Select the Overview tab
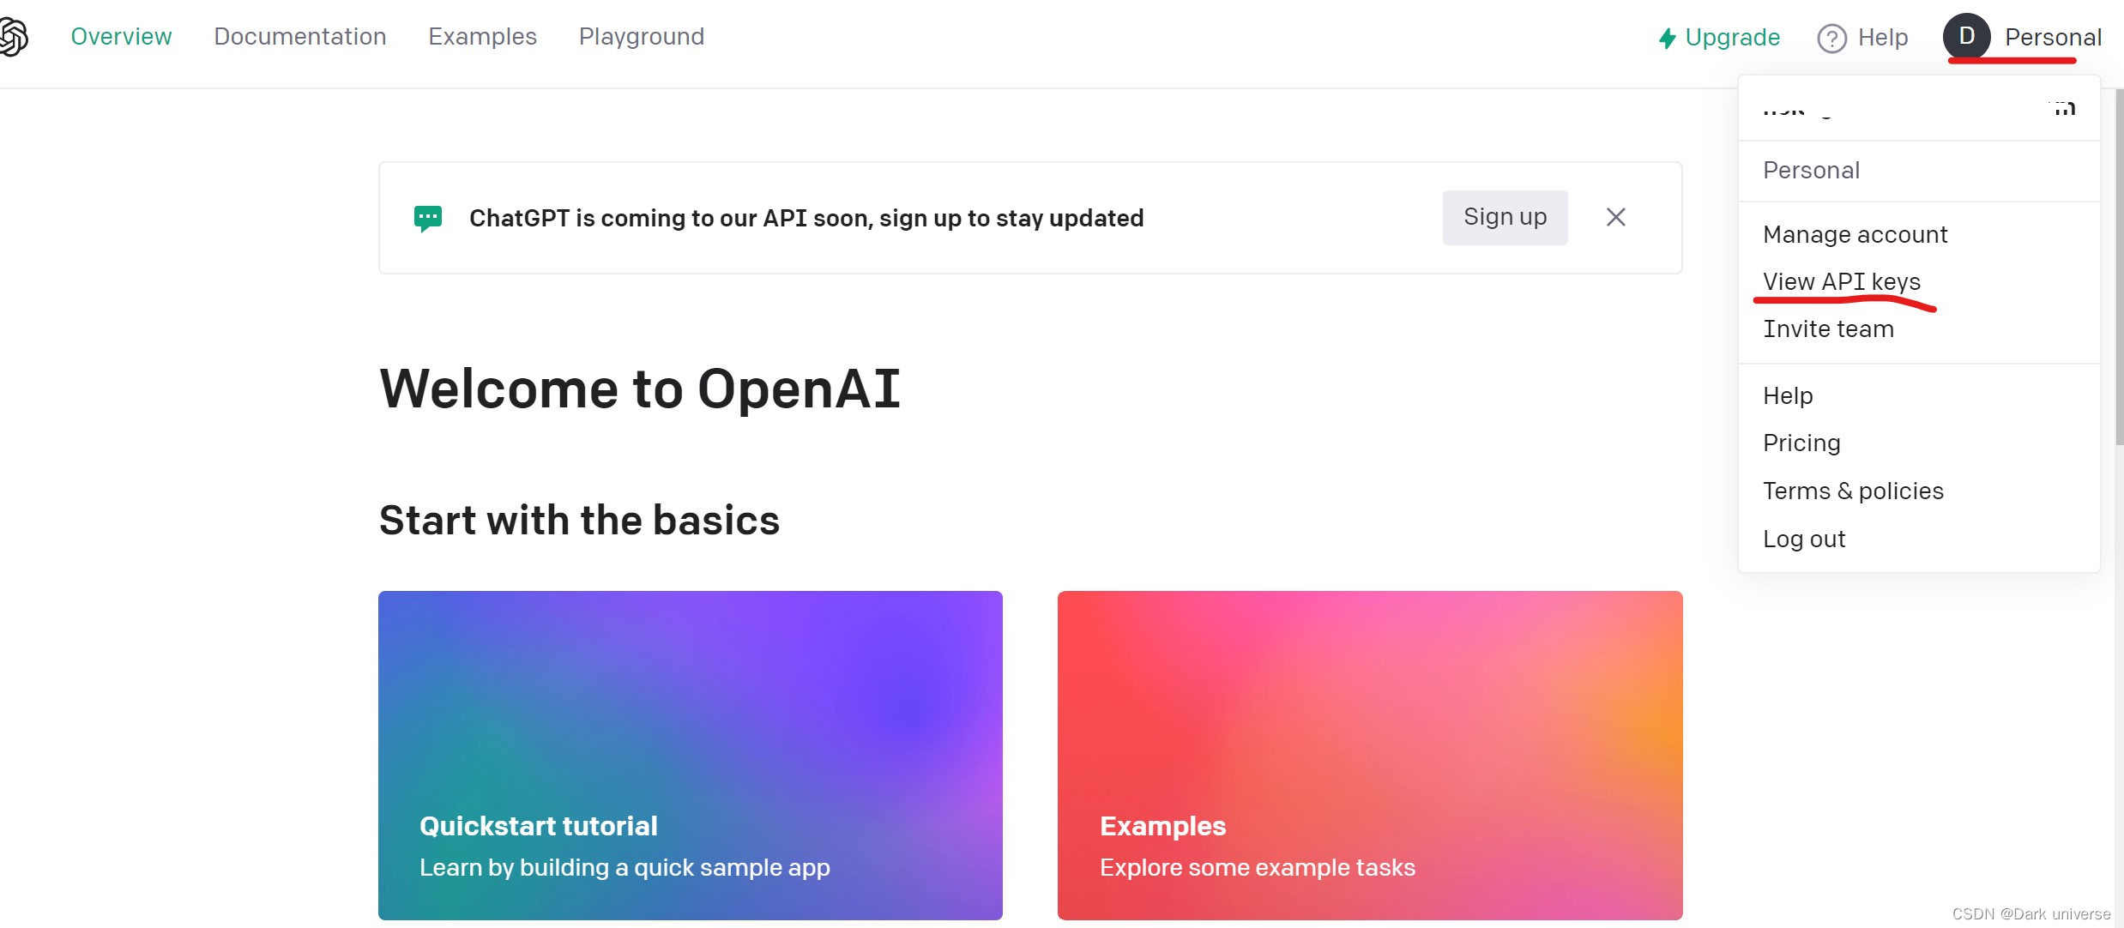 pyautogui.click(x=121, y=36)
